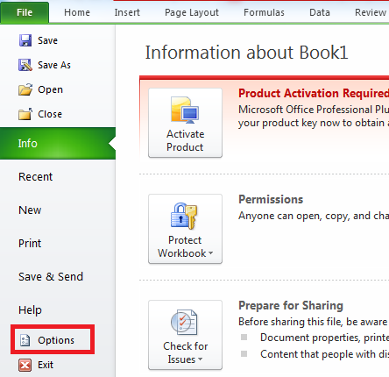Click the Prepare for Sharing heading

291,305
